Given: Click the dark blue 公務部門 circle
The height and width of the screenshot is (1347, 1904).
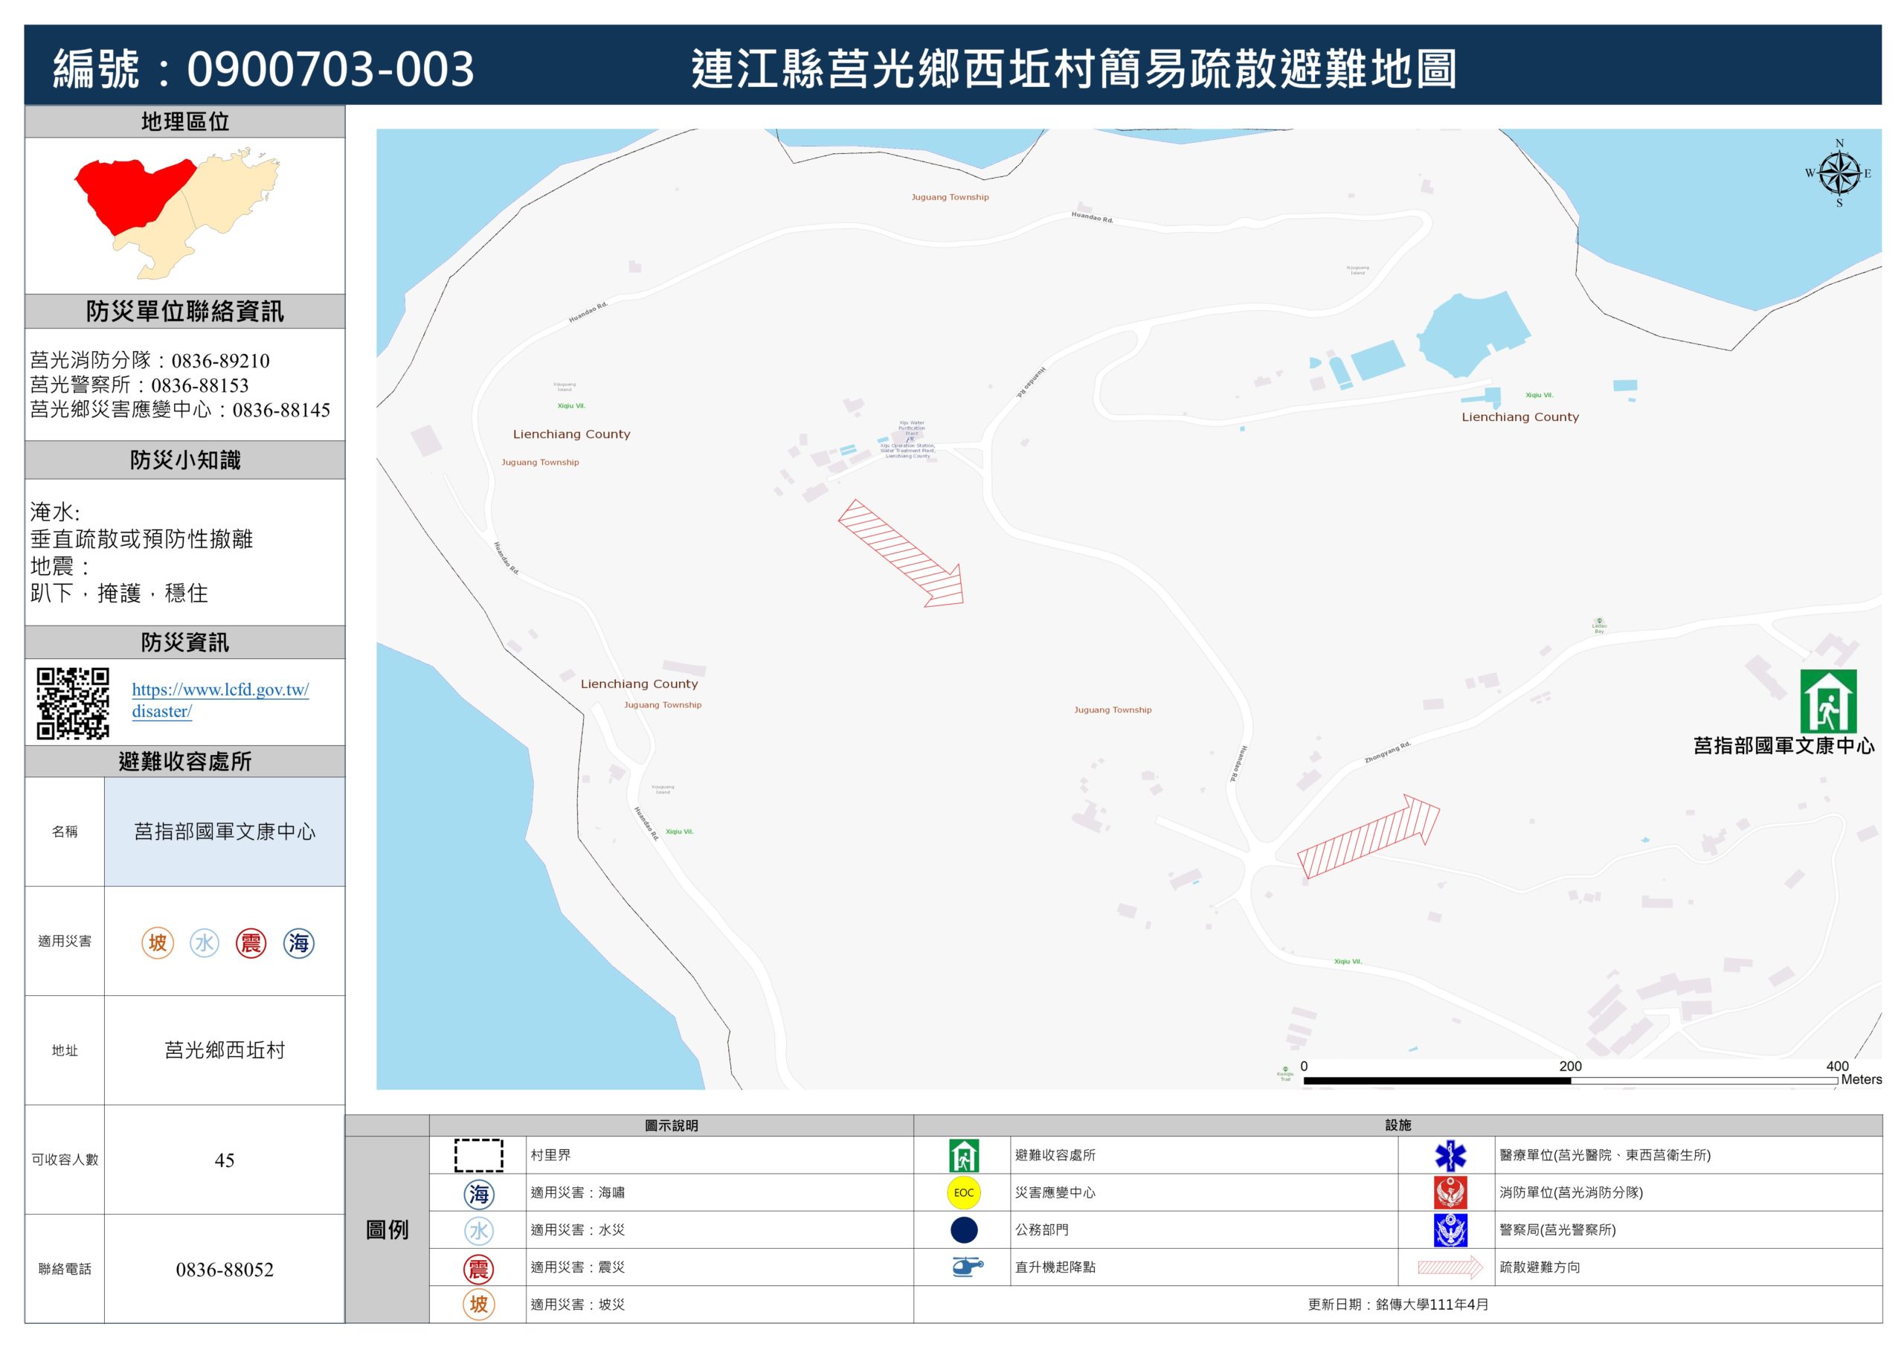Looking at the screenshot, I should pyautogui.click(x=964, y=1230).
